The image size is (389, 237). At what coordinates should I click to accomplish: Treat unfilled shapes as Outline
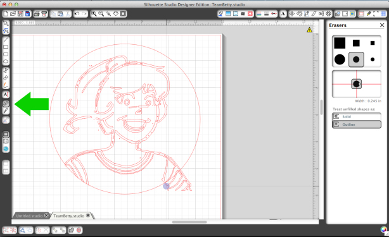click(x=357, y=125)
